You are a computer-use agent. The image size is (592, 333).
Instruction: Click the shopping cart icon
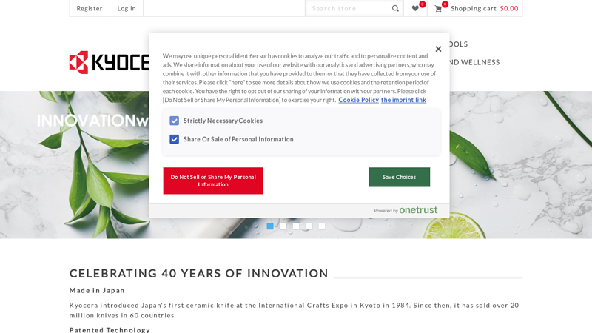(x=438, y=8)
